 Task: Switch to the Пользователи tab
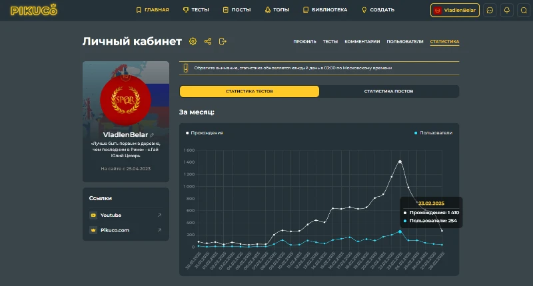pyautogui.click(x=405, y=42)
